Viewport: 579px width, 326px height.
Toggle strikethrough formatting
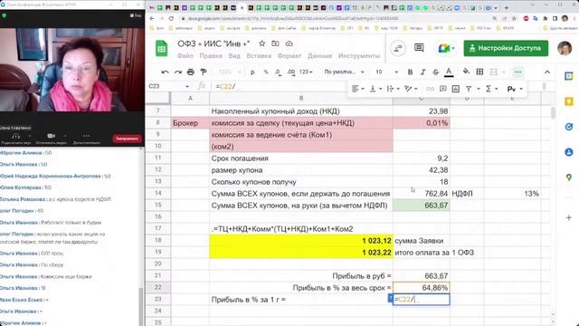(x=436, y=72)
